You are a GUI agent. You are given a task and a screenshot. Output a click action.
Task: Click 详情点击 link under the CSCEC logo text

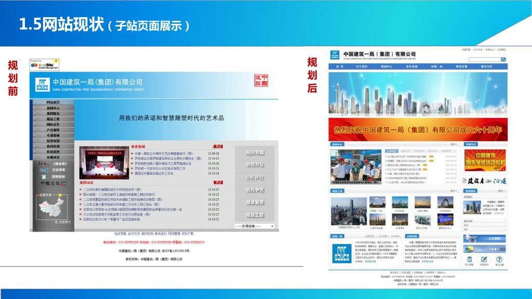point(370,262)
